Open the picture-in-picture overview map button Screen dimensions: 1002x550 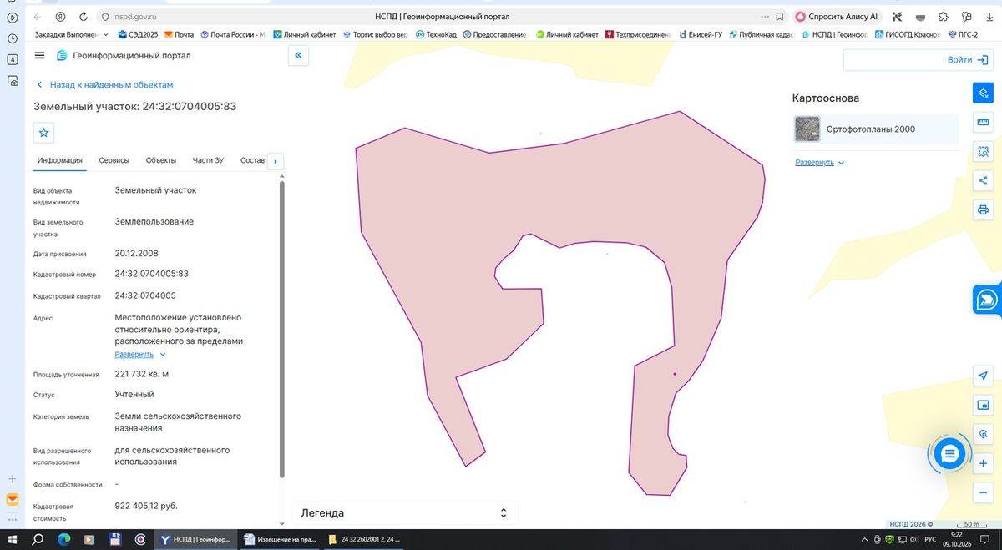pyautogui.click(x=983, y=406)
